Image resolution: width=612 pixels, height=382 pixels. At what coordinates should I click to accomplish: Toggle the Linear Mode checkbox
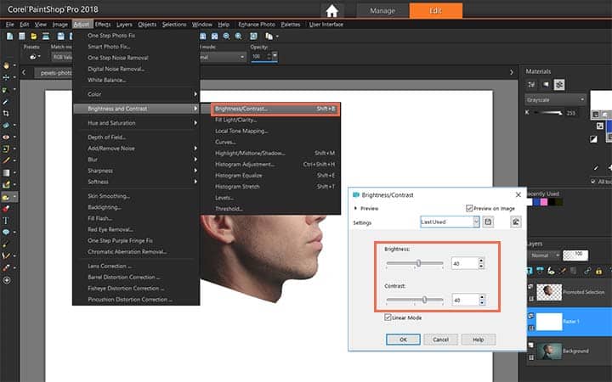point(388,317)
